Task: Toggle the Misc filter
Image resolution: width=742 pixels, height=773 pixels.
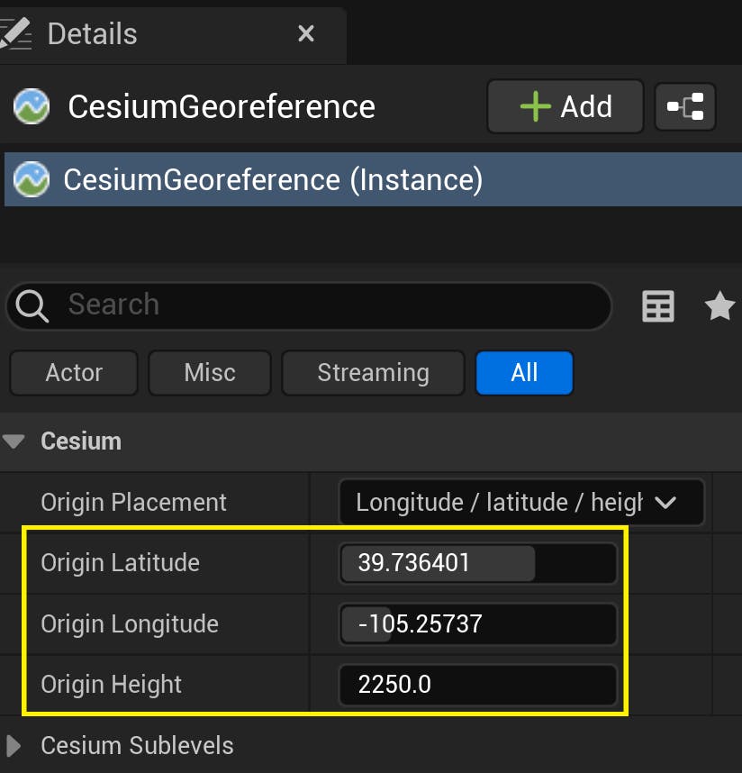Action: click(209, 372)
